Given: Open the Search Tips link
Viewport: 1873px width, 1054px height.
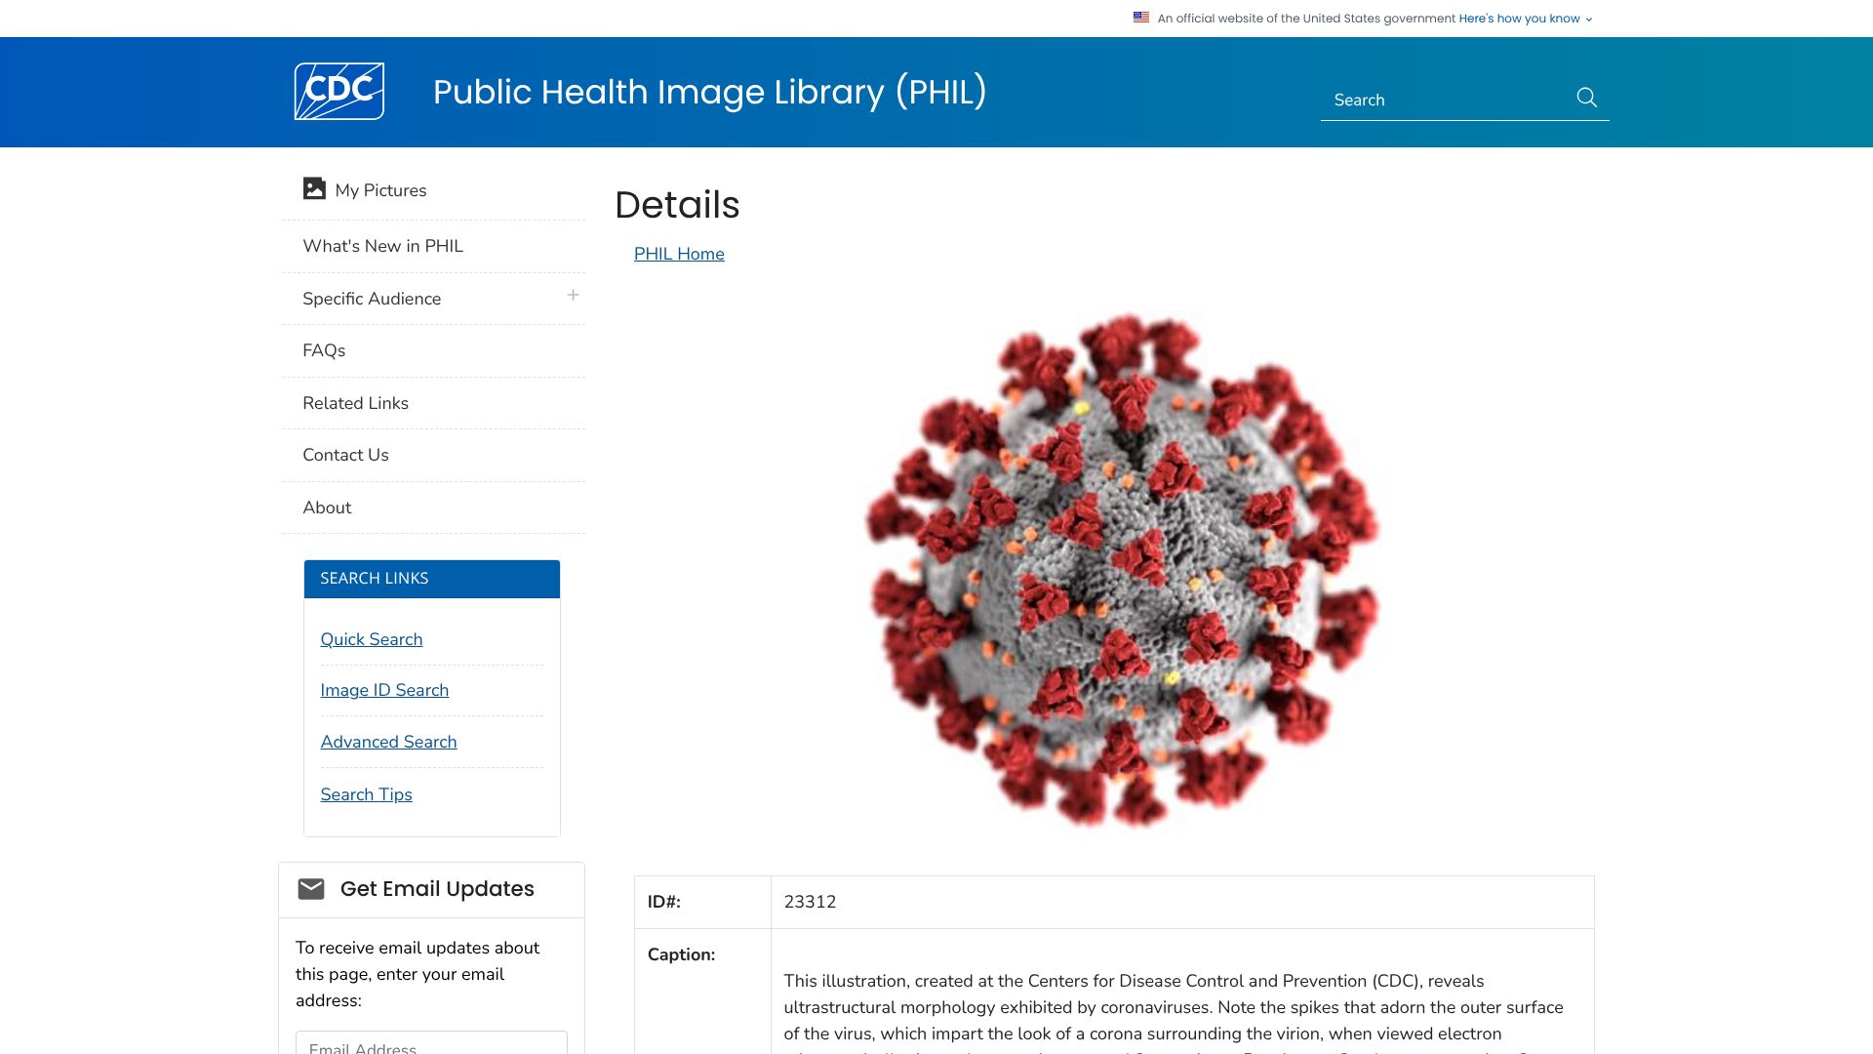Looking at the screenshot, I should coord(366,794).
